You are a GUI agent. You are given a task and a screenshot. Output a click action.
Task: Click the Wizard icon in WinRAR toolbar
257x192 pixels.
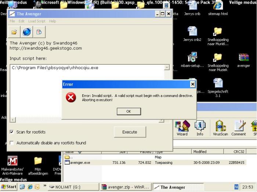click(182, 128)
